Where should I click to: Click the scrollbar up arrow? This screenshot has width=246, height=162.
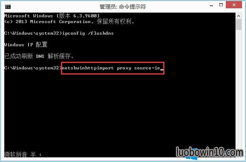238,16
